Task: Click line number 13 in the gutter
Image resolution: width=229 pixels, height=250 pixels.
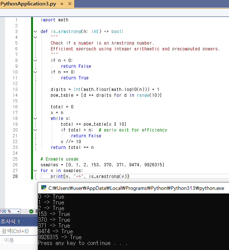Action: point(15,89)
